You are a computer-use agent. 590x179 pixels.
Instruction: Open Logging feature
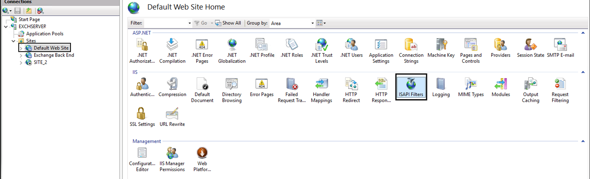441,87
